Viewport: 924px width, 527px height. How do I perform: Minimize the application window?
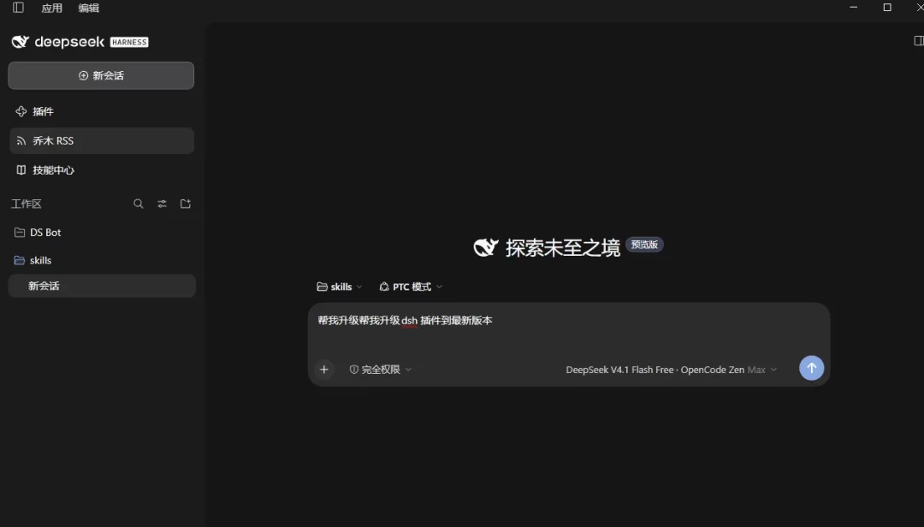coord(853,8)
